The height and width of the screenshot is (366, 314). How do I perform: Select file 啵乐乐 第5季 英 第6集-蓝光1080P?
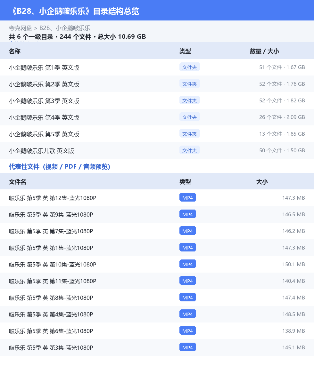[51, 331]
